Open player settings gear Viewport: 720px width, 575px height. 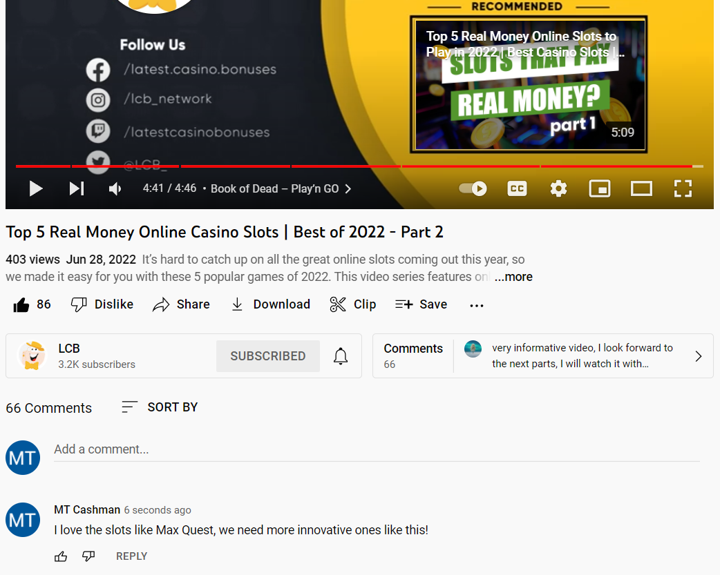point(558,188)
